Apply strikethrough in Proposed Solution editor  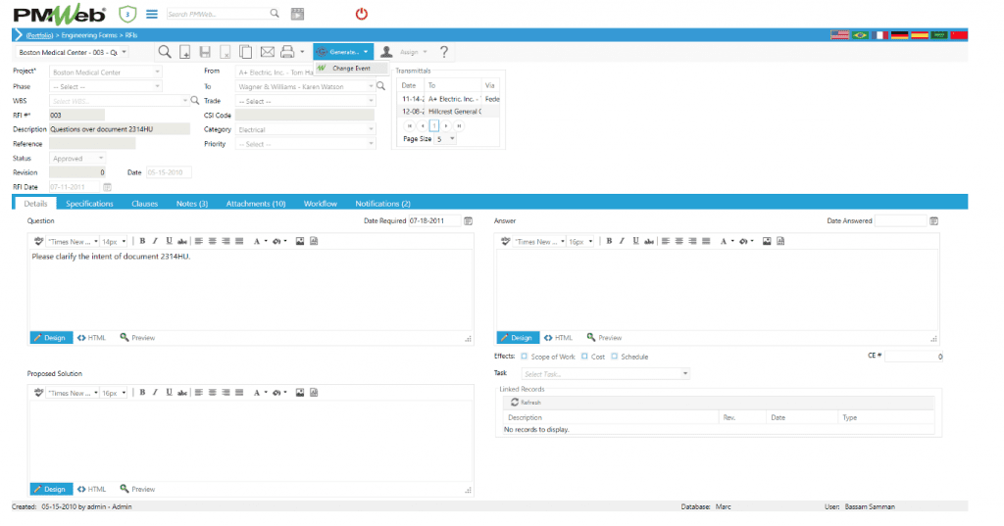(x=182, y=392)
